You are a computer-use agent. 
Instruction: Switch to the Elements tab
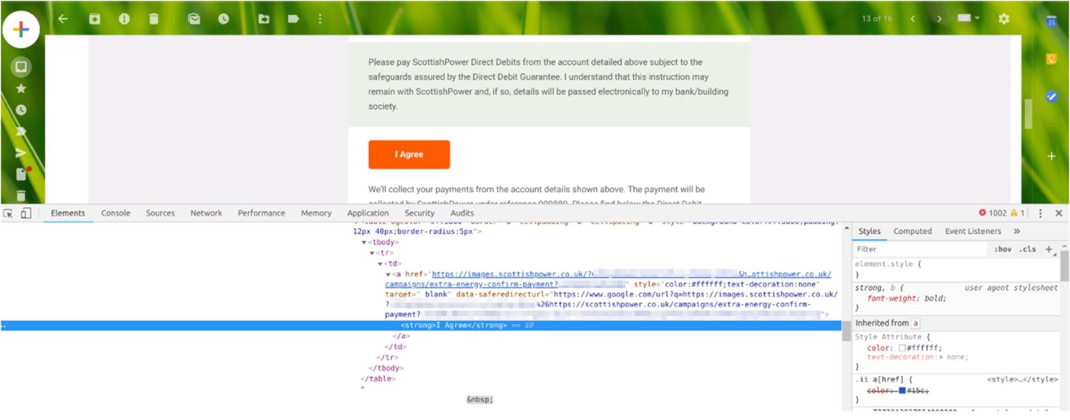click(68, 214)
